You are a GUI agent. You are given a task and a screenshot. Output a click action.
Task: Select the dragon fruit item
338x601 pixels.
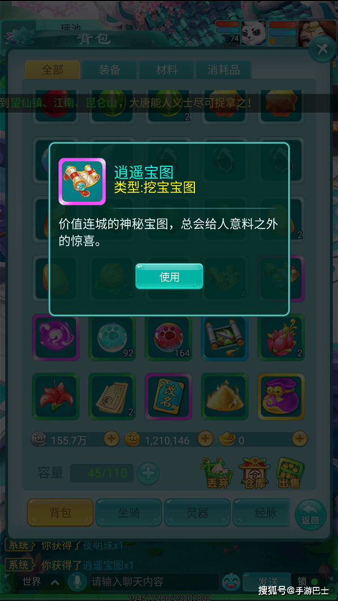click(281, 338)
